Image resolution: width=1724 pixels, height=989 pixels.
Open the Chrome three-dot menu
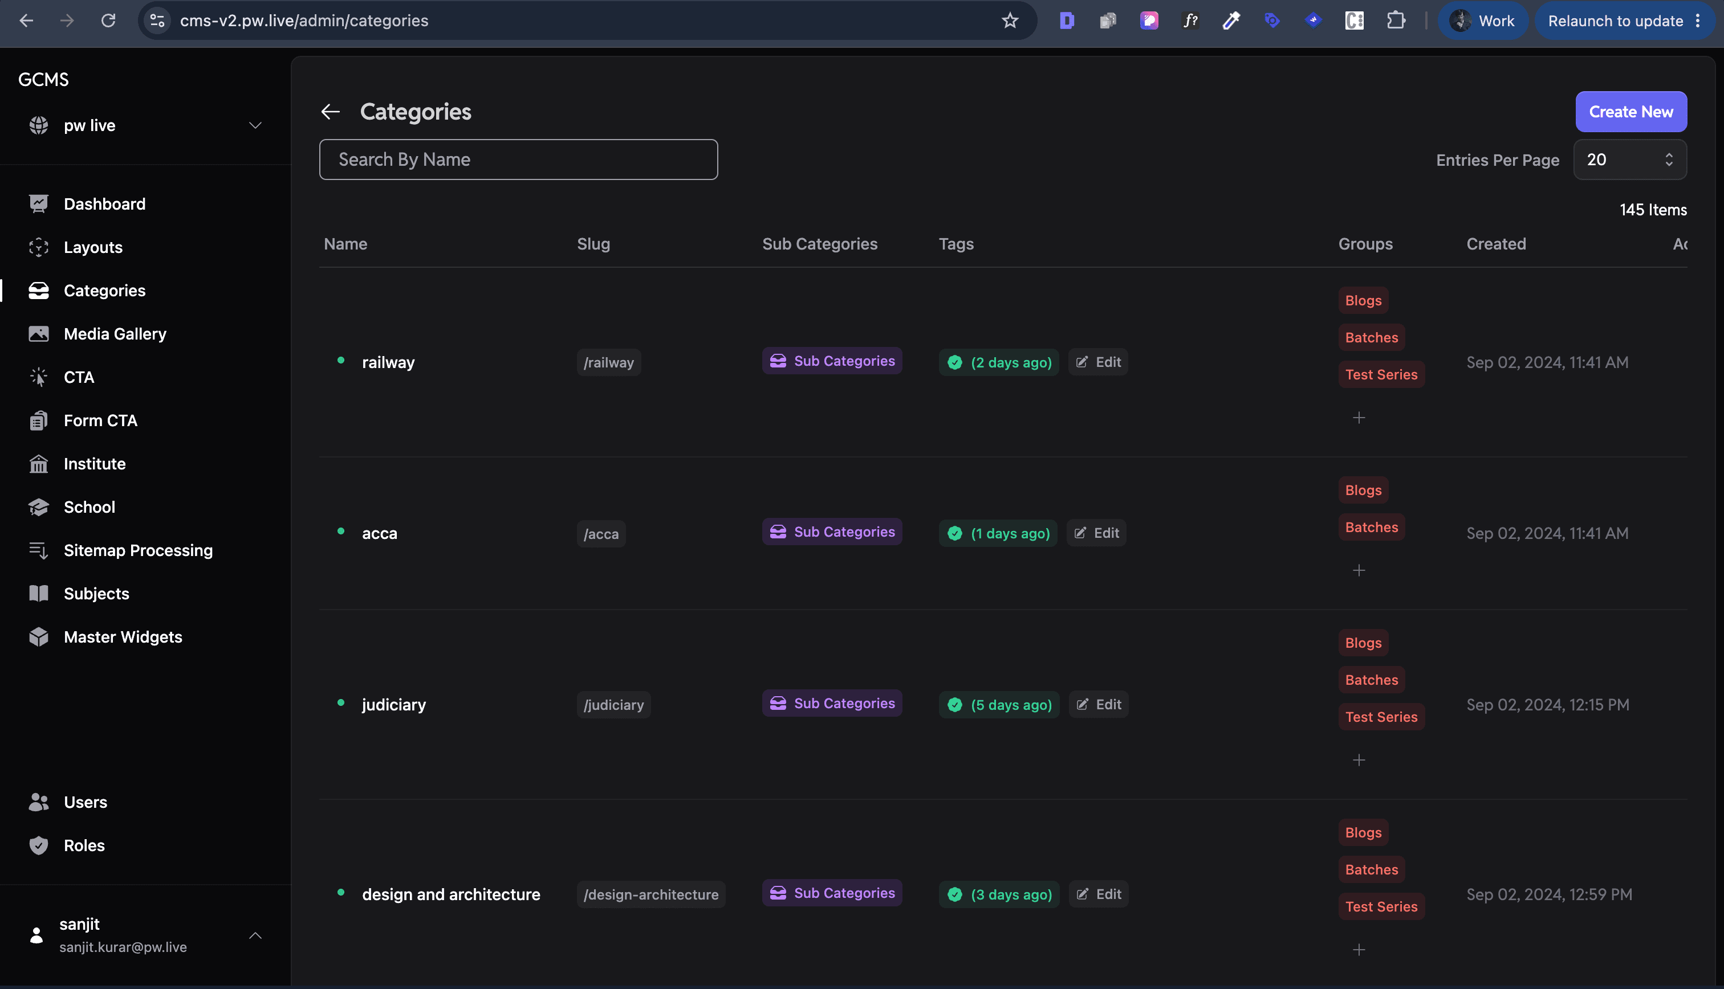(1698, 21)
